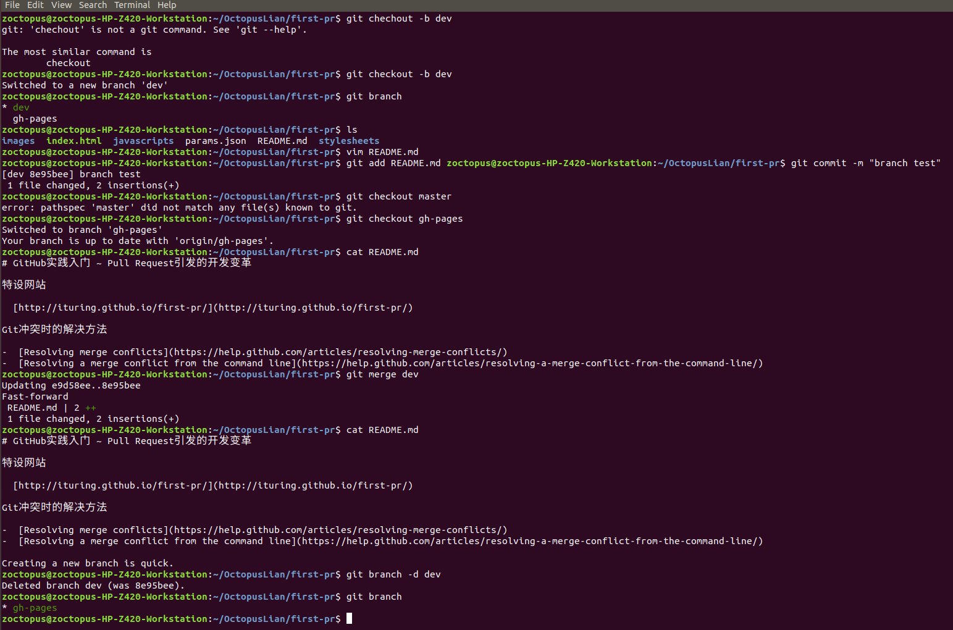Click the 'stylesheets' directory name
953x630 pixels.
[349, 141]
